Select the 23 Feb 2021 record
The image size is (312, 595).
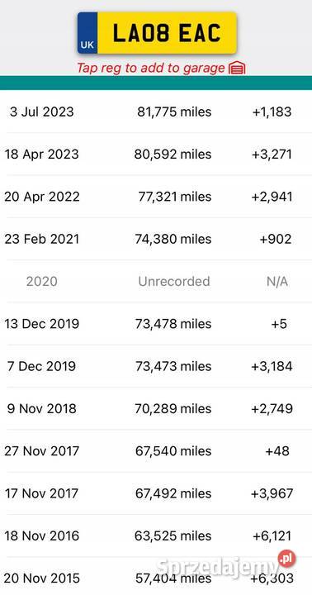point(156,239)
